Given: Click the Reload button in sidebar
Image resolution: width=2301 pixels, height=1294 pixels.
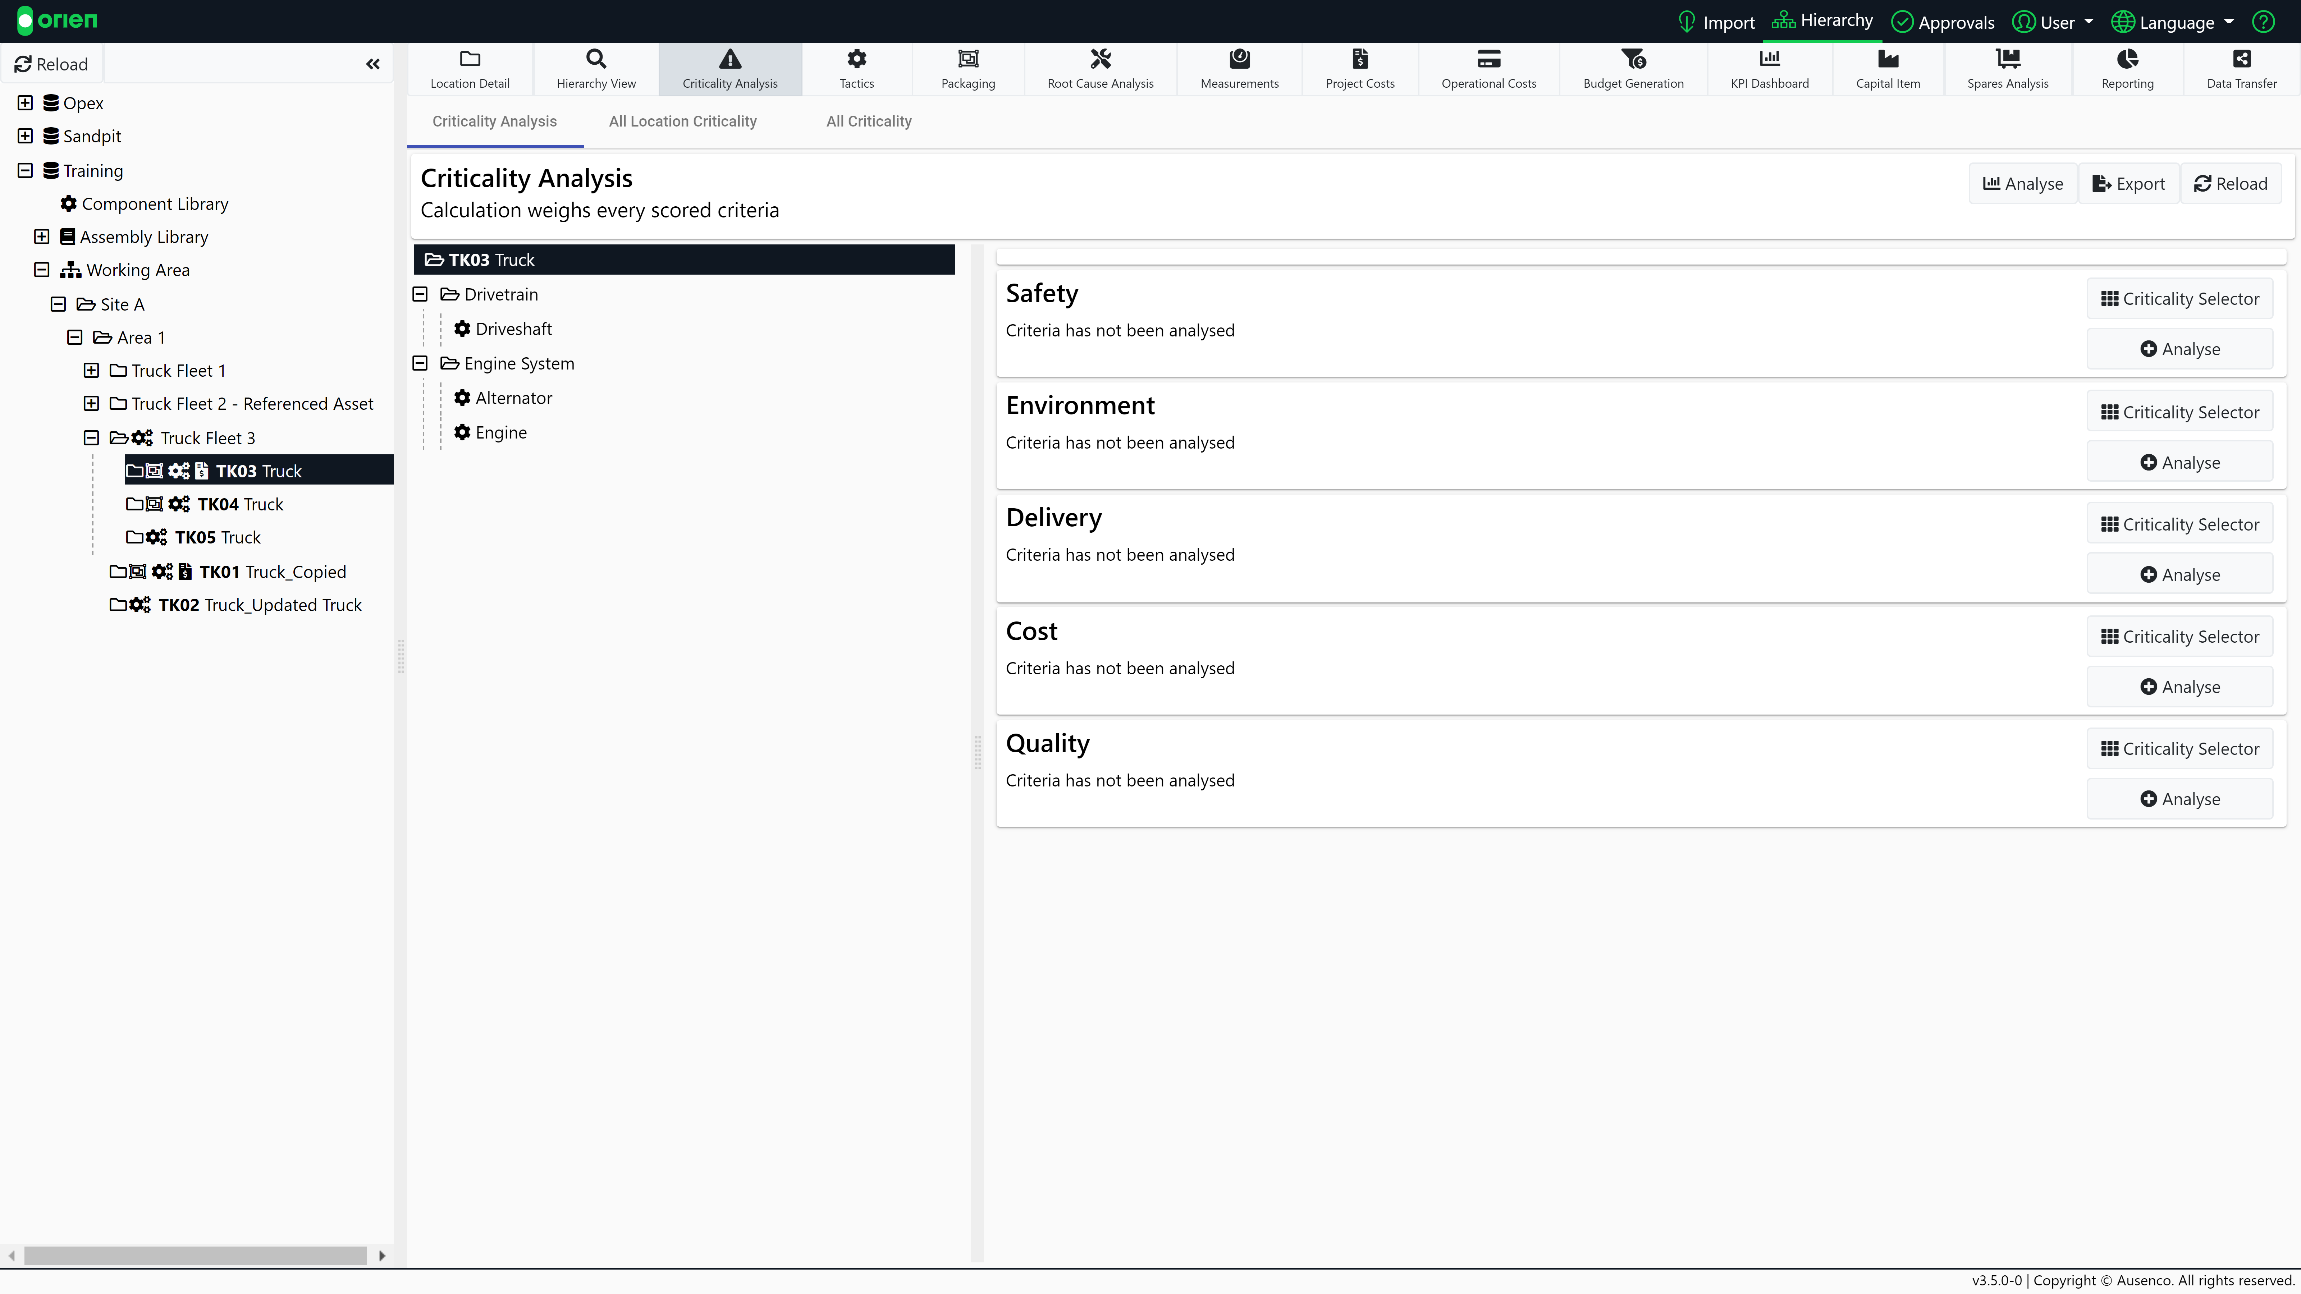Looking at the screenshot, I should tap(52, 64).
